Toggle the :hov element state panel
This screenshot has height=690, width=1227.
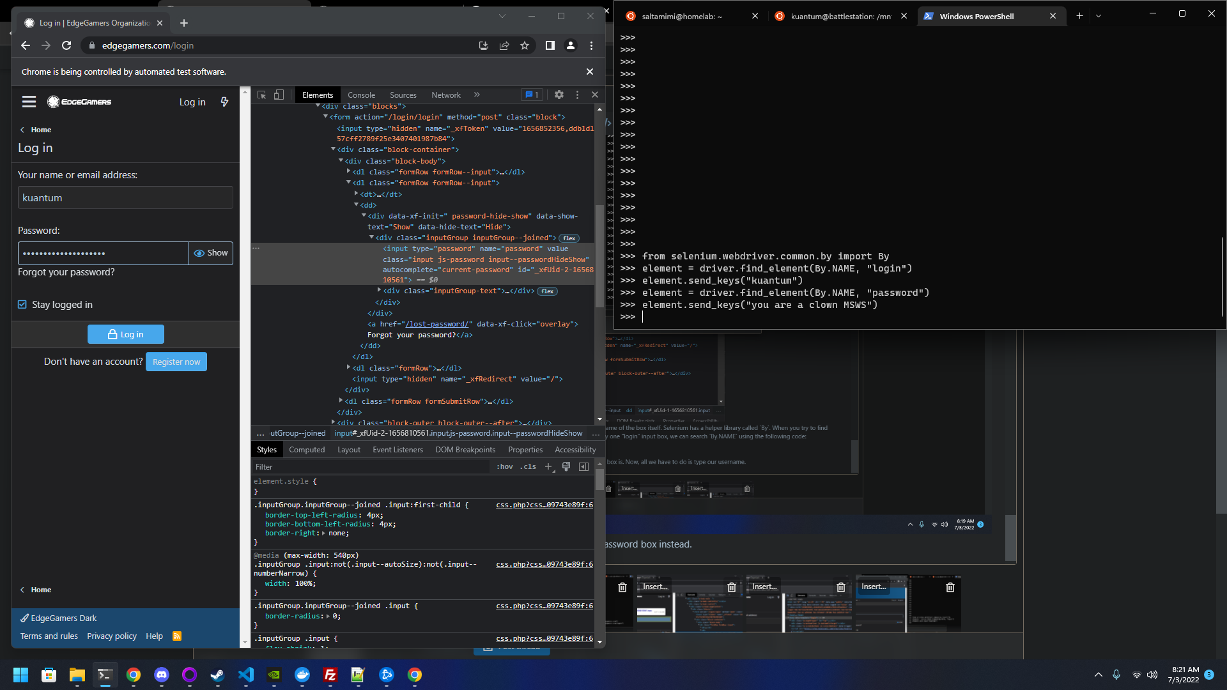coord(505,467)
